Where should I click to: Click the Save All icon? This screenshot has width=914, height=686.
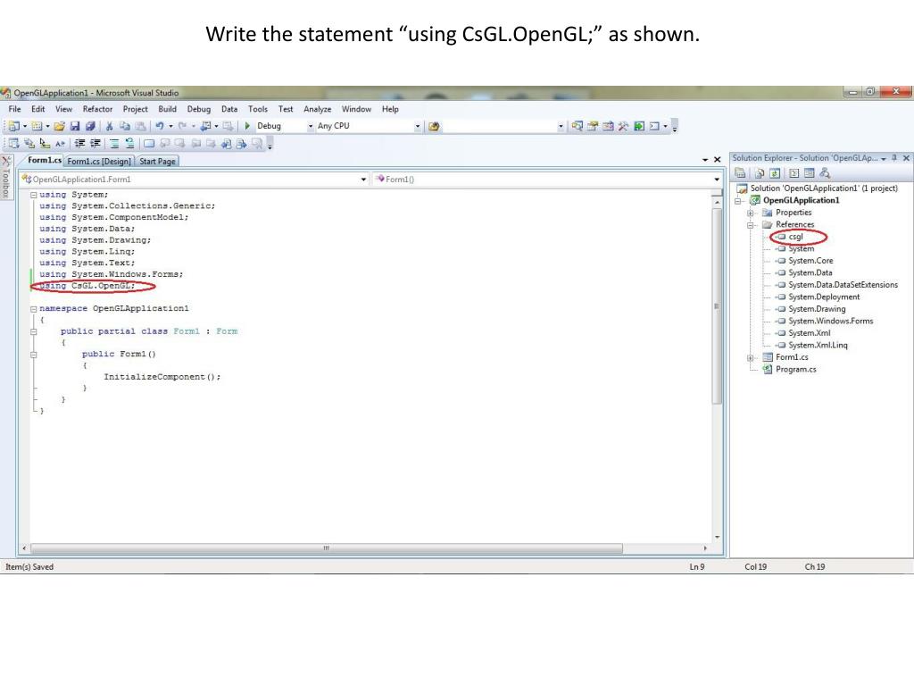click(90, 126)
